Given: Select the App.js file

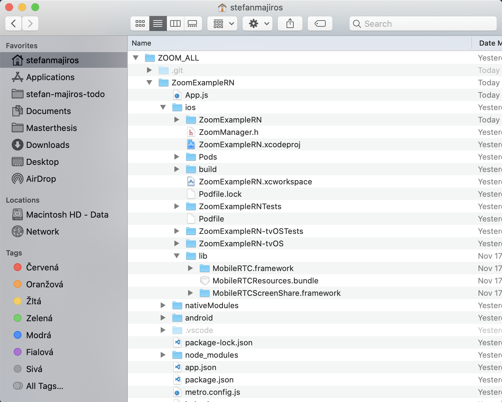Looking at the screenshot, I should click(x=315, y=95).
